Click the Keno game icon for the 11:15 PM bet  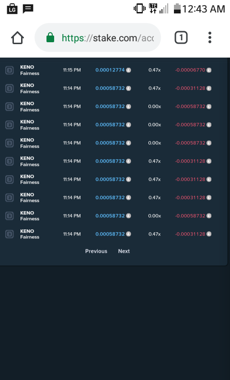pyautogui.click(x=10, y=70)
